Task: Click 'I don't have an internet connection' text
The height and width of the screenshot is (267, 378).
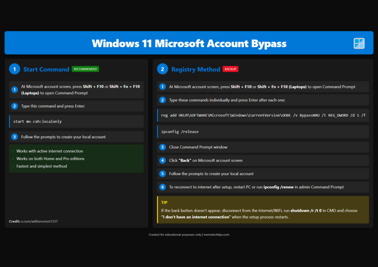Action: click(196, 217)
